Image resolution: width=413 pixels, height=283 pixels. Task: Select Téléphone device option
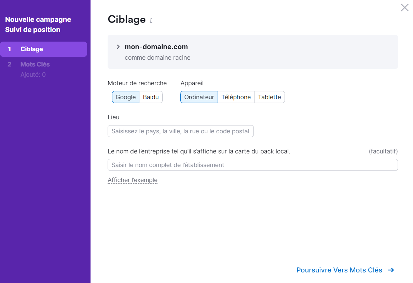pos(236,97)
